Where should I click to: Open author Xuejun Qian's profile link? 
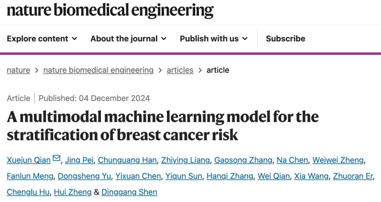coord(29,160)
